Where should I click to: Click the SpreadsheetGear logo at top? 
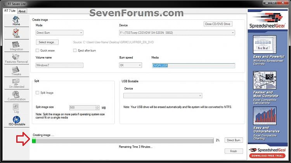click(x=267, y=21)
